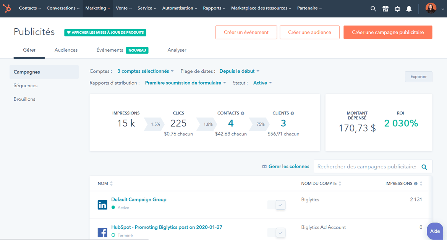Open settings via the gear icon
The image size is (447, 240).
click(397, 9)
